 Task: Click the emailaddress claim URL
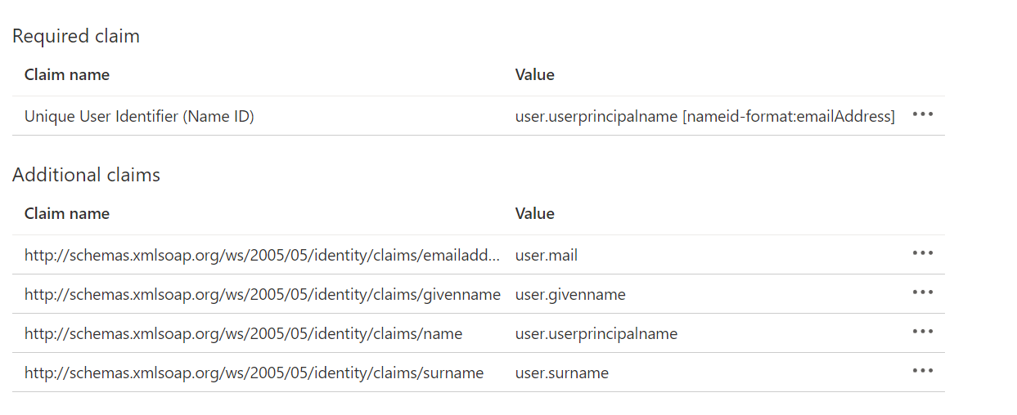click(x=262, y=256)
